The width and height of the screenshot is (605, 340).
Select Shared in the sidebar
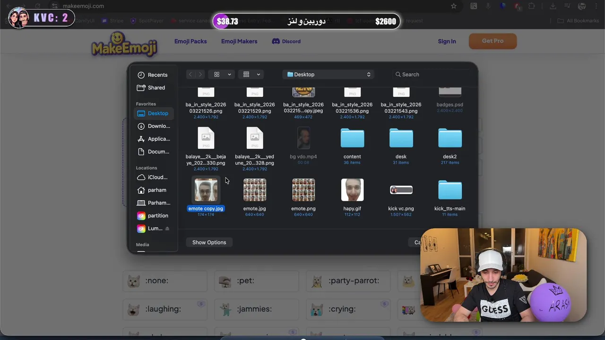coord(151,87)
